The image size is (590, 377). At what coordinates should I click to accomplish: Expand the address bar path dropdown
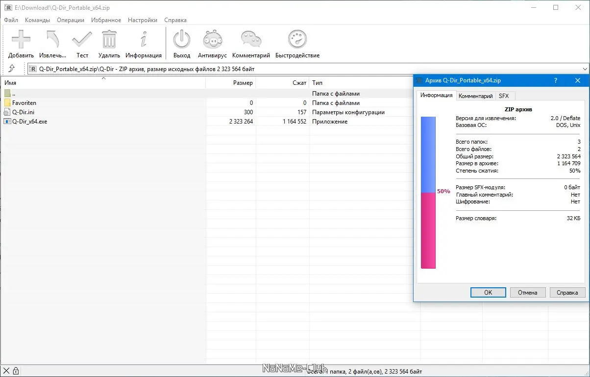(x=585, y=69)
